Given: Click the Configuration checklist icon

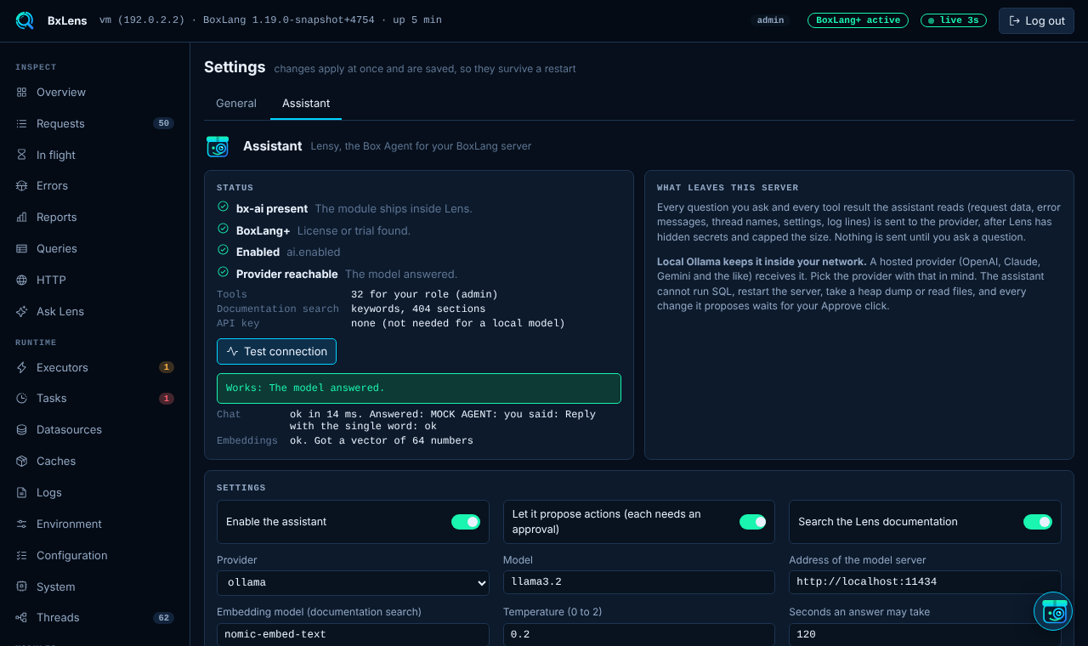Looking at the screenshot, I should [x=22, y=555].
